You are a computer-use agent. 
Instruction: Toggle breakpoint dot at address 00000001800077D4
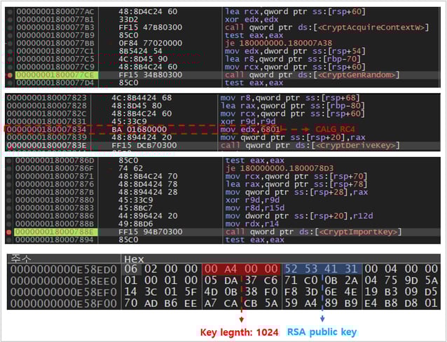click(10, 83)
